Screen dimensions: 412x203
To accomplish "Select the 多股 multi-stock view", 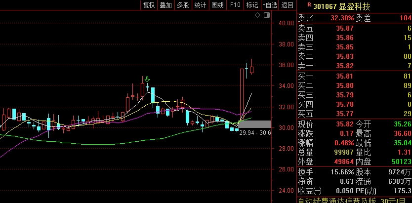I will click(183, 5).
